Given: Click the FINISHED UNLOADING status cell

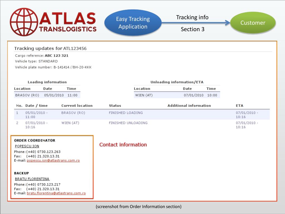Looking at the screenshot, I should pos(128,123).
